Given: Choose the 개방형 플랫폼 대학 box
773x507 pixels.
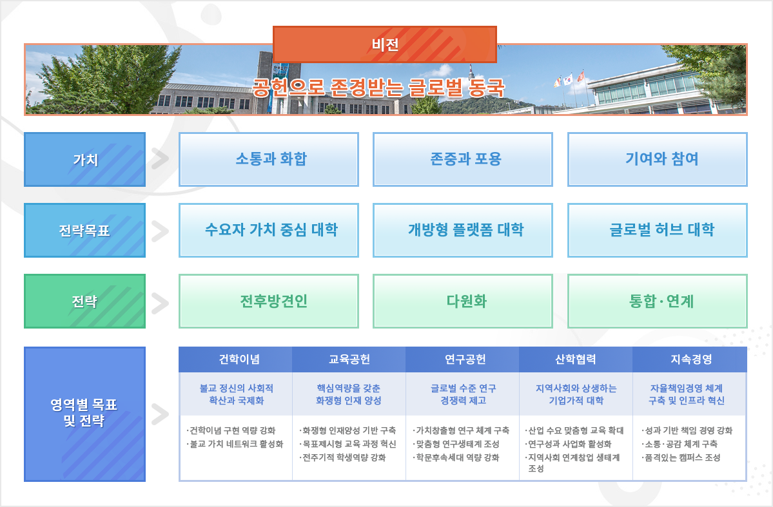Looking at the screenshot, I should click(463, 230).
